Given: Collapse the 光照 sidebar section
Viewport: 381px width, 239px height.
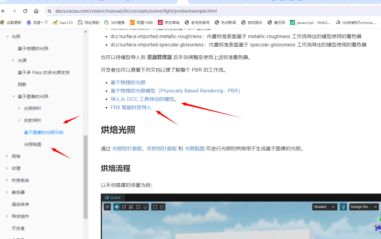Looking at the screenshot, I should [7, 37].
